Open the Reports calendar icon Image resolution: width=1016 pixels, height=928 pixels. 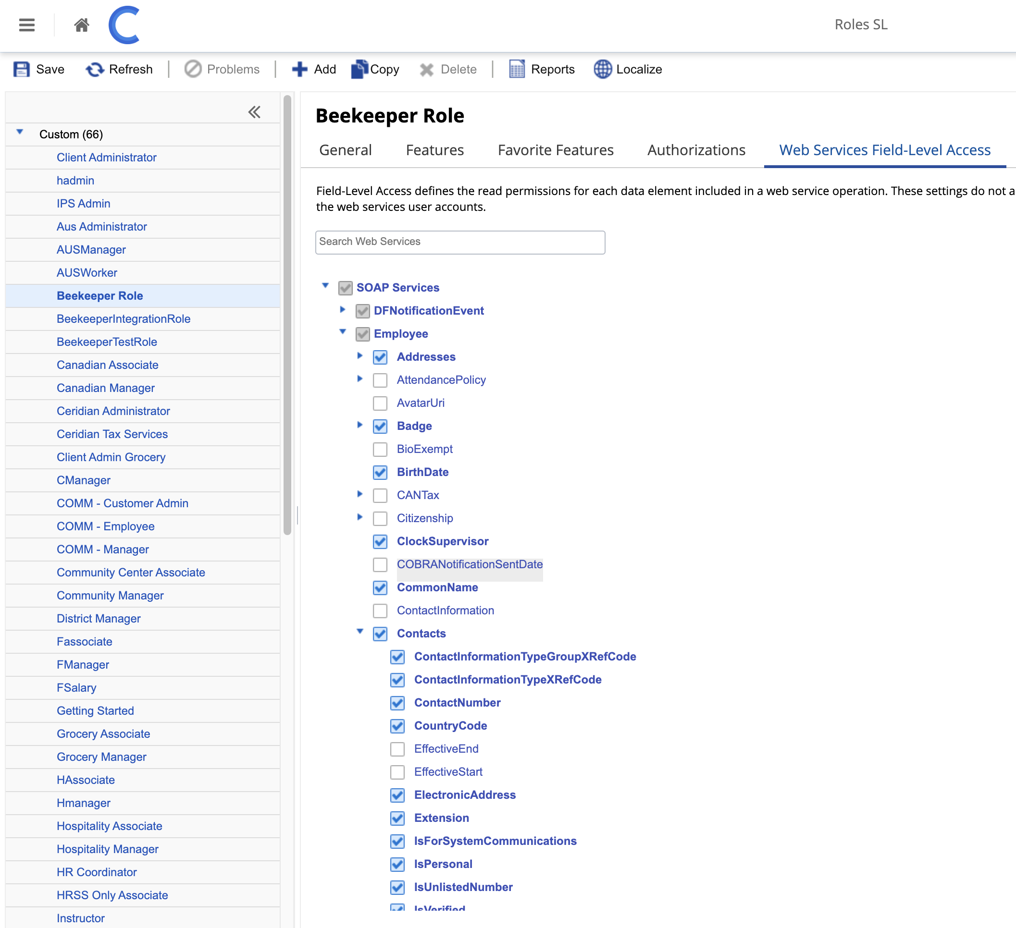(x=517, y=69)
